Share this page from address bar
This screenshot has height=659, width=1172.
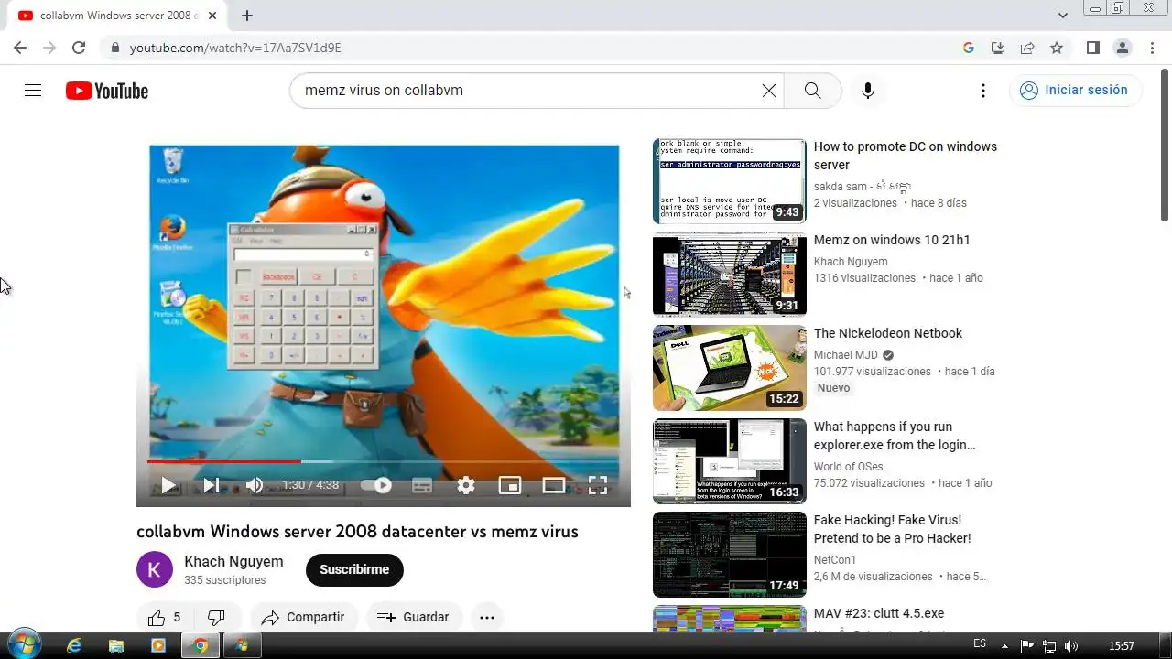(x=1027, y=48)
